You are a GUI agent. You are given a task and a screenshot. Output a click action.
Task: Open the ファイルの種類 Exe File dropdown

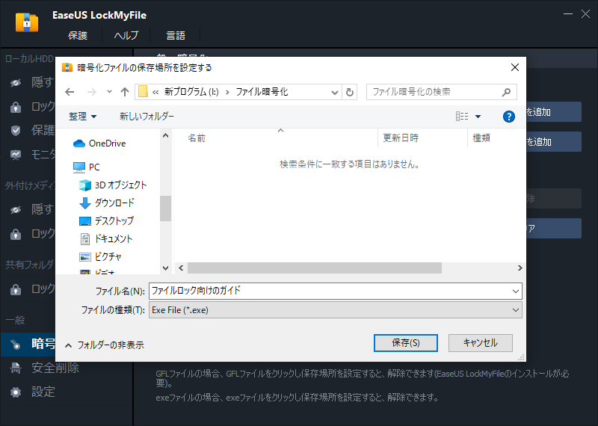335,310
